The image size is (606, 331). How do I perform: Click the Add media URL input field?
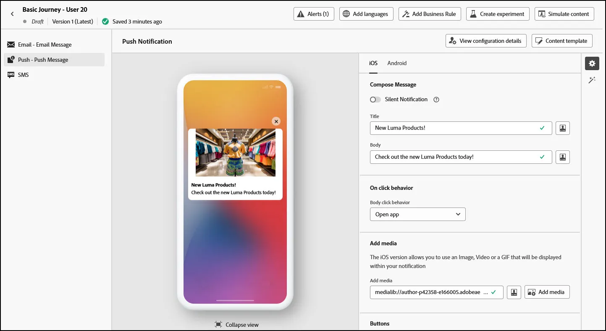[436, 292]
